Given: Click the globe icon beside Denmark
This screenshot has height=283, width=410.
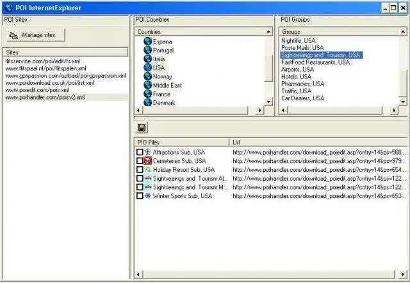Looking at the screenshot, I should (x=148, y=102).
